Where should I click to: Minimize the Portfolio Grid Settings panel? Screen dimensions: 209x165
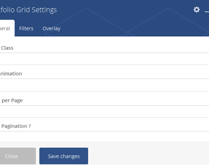207,10
